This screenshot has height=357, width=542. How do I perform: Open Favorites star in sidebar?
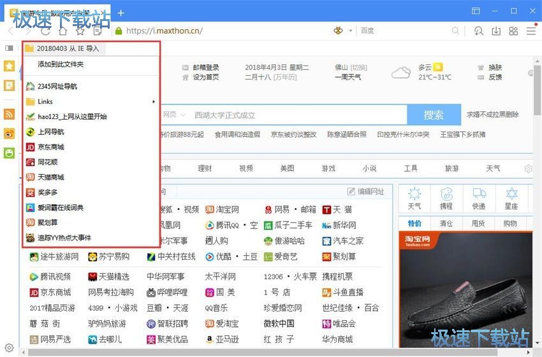coord(10,66)
